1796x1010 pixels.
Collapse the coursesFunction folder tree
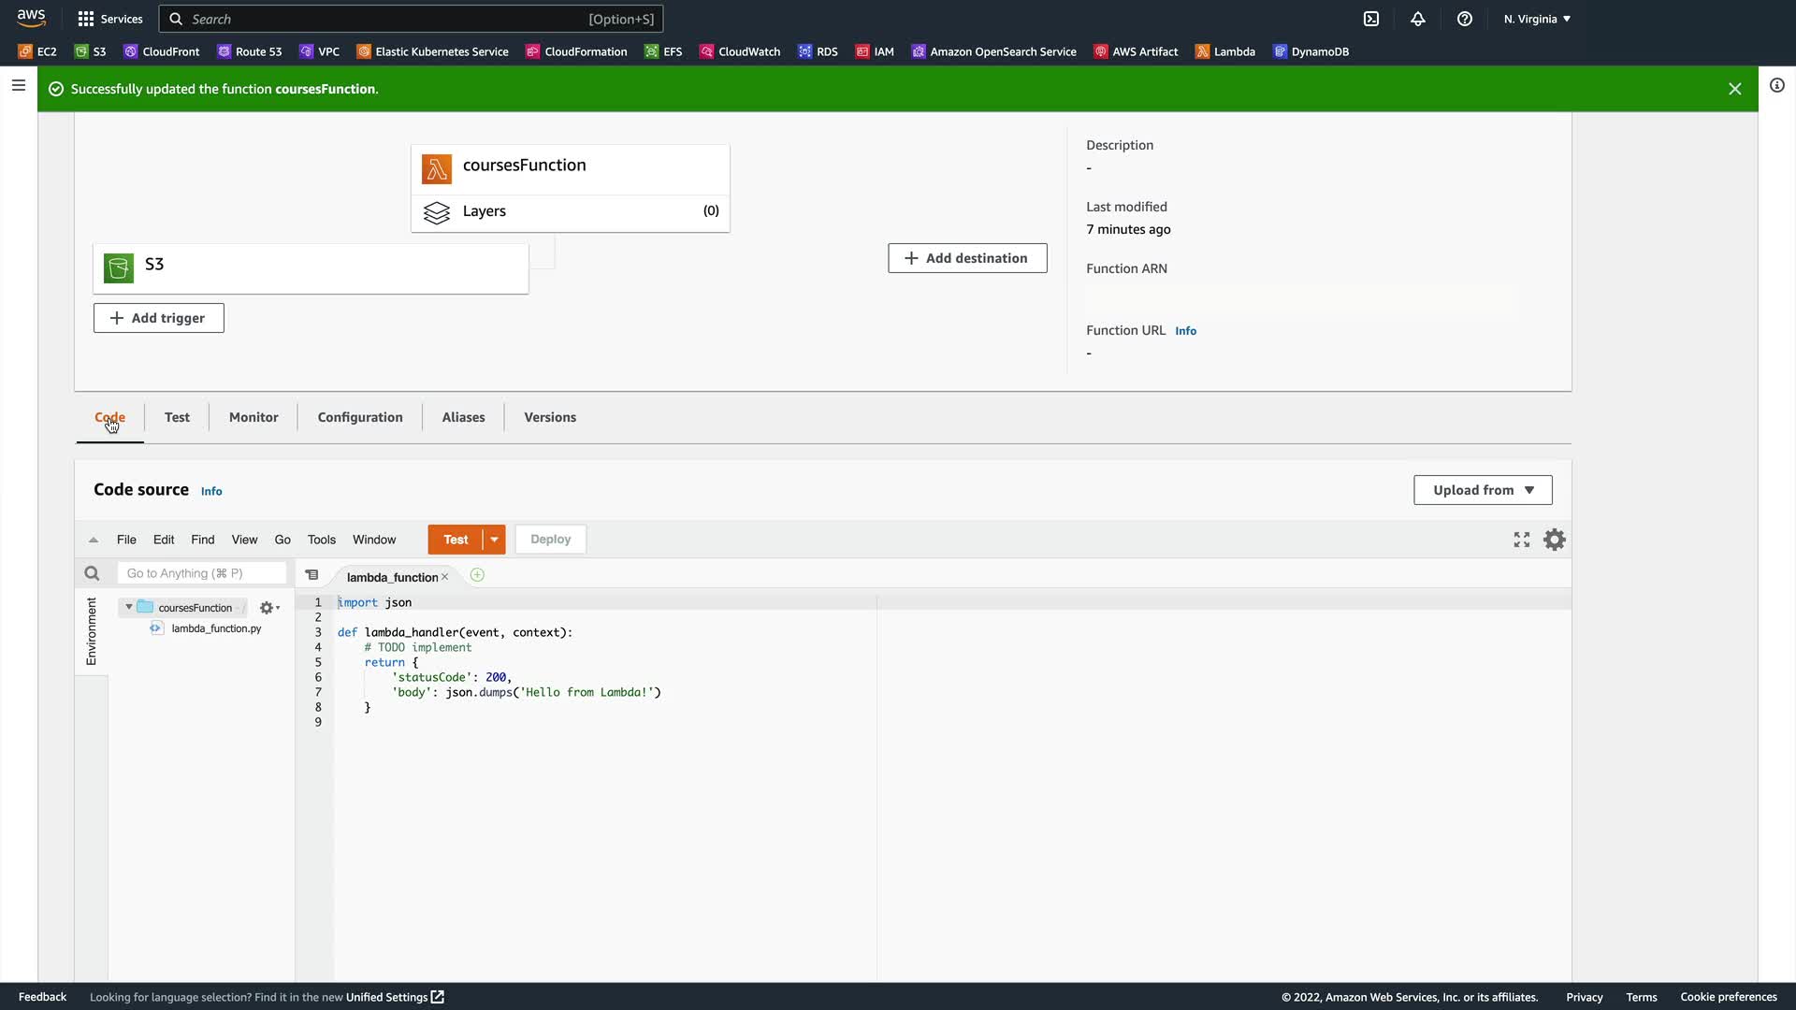tap(129, 607)
